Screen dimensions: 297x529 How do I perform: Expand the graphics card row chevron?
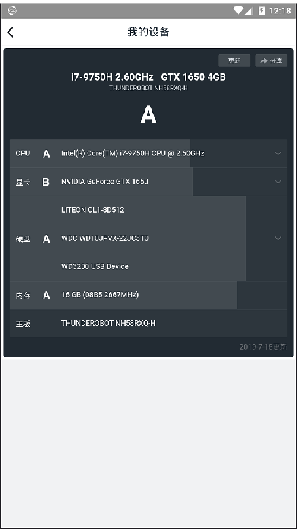coord(278,182)
